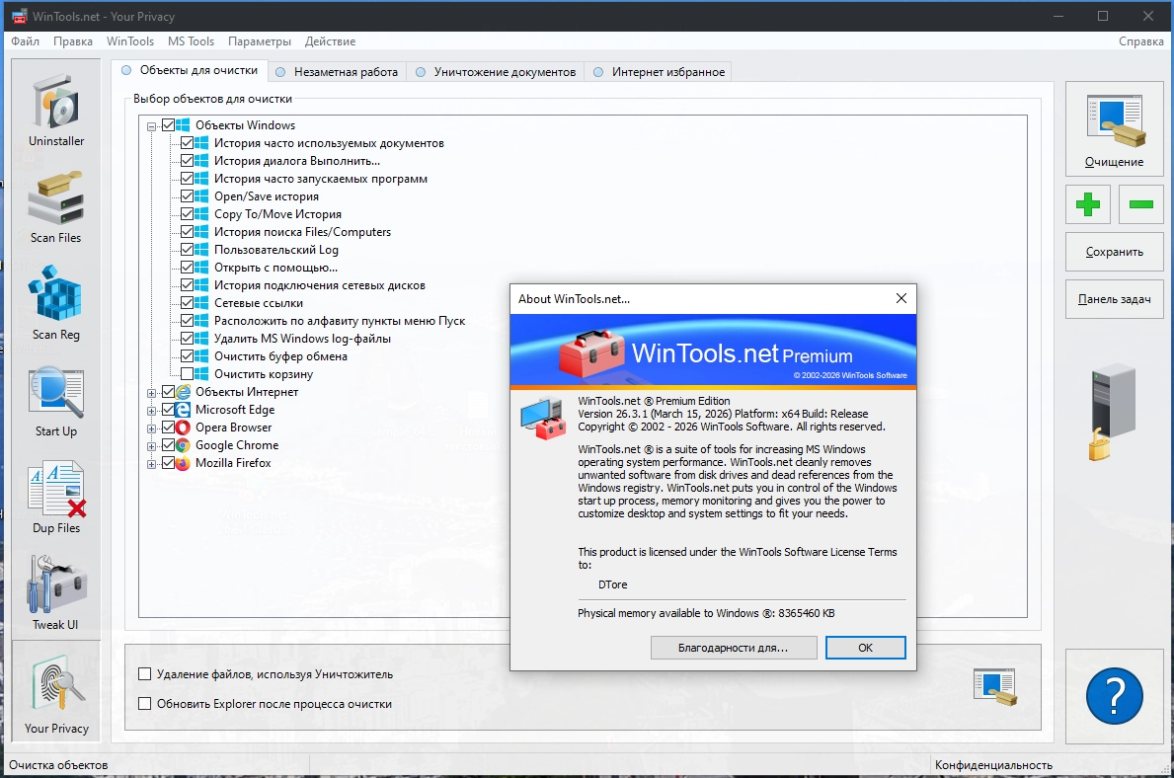Switch to the Уничтожение документов tab
Viewport: 1174px width, 778px height.
496,72
